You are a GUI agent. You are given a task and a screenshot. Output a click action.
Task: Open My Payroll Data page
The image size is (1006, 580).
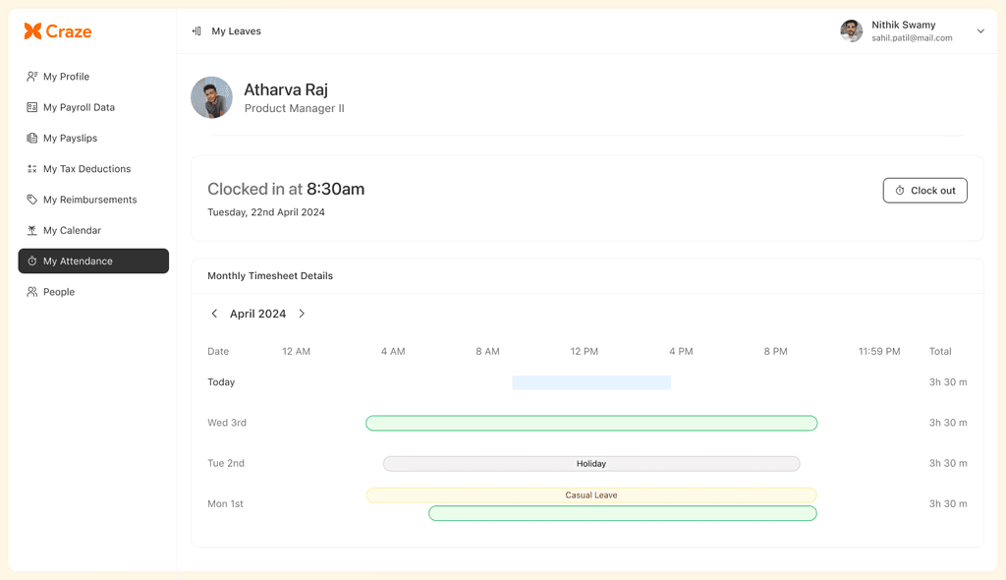pos(93,107)
